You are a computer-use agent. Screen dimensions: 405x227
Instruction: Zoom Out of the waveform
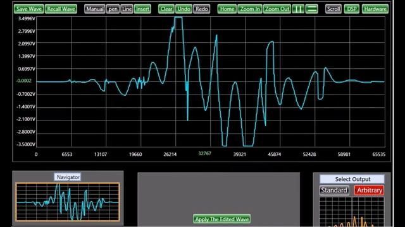(x=277, y=9)
